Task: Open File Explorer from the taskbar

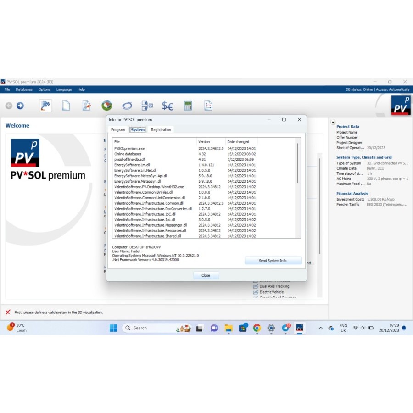Action: click(229, 328)
